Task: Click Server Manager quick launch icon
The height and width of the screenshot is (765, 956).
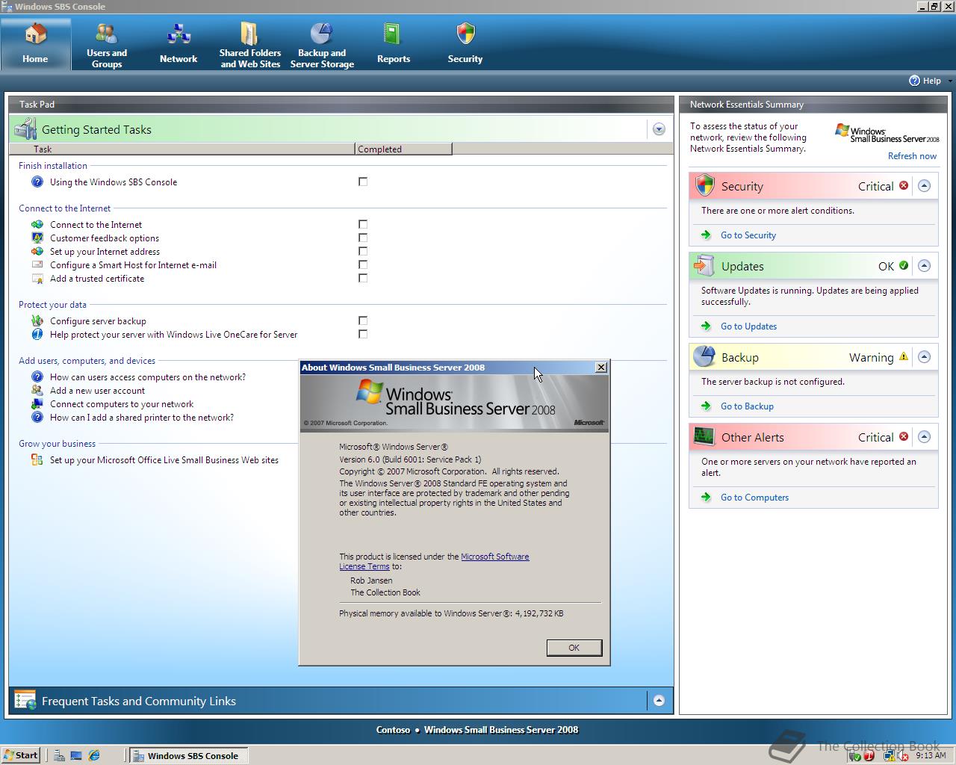Action: pyautogui.click(x=58, y=755)
